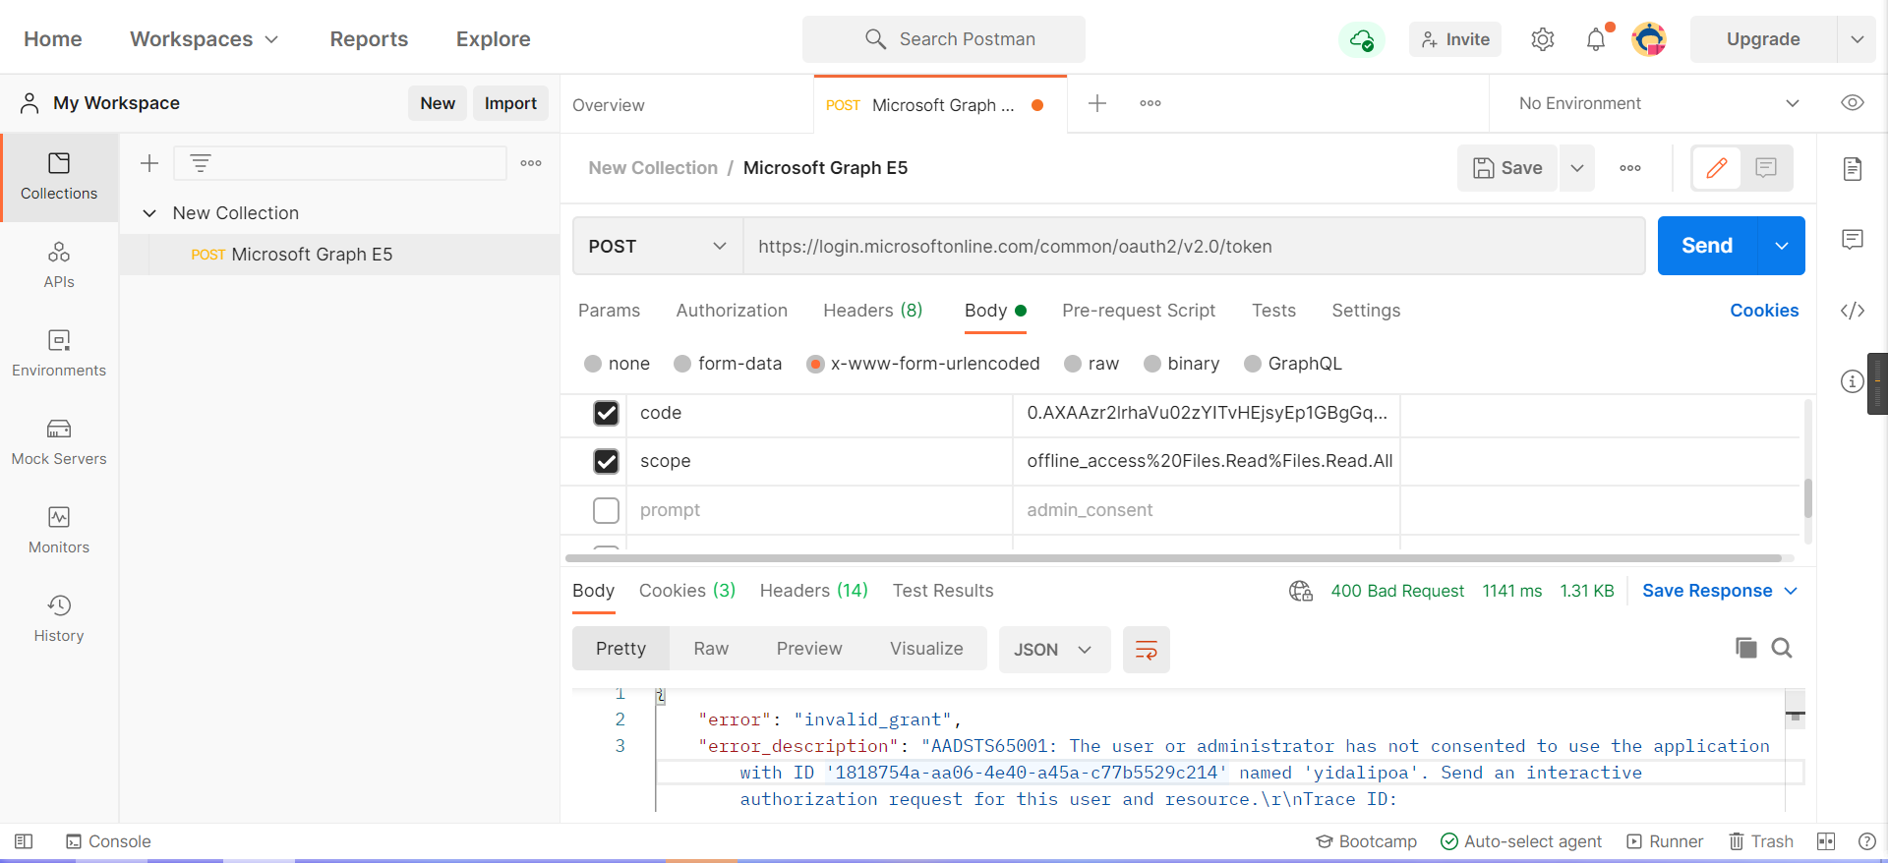Switch to the Authorization tab
The width and height of the screenshot is (1888, 863).
[732, 311]
